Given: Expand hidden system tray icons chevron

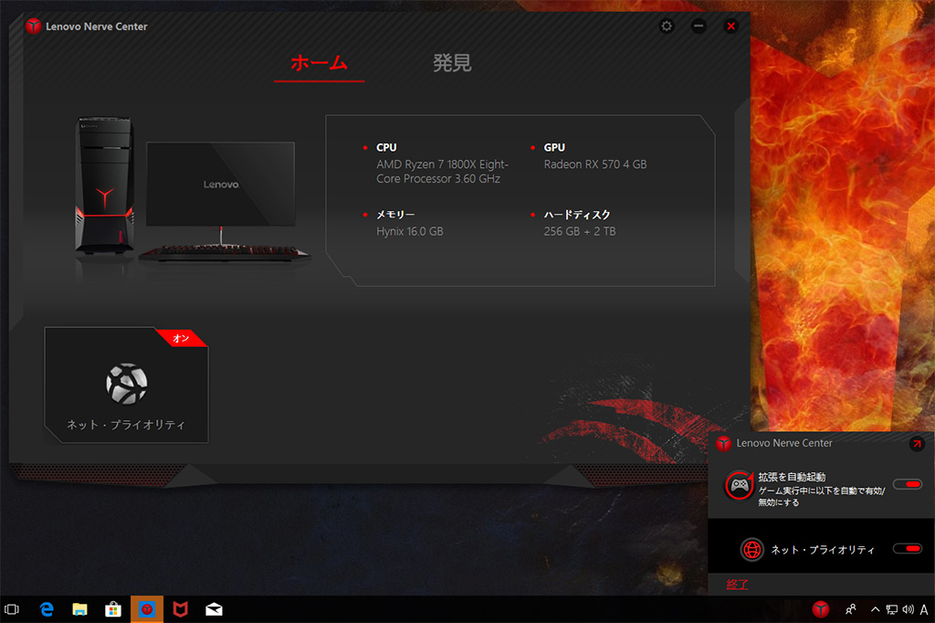Looking at the screenshot, I should [x=875, y=608].
